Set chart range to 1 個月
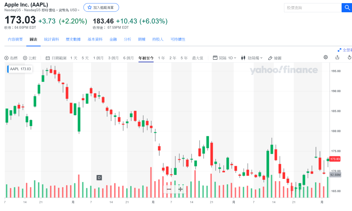The height and width of the screenshot is (211, 352). pos(98,58)
